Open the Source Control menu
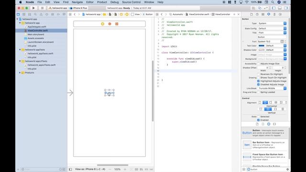Image resolution: width=306 pixels, height=172 pixels. coord(131,2)
